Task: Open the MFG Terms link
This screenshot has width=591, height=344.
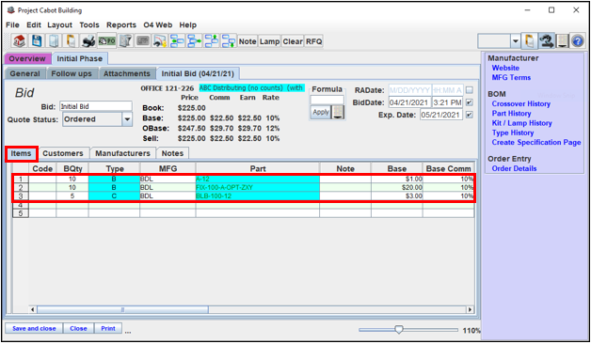Action: (x=511, y=77)
